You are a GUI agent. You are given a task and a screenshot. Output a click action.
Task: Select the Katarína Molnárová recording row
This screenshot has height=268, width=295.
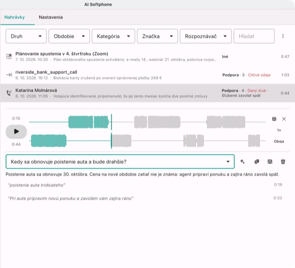147,93
